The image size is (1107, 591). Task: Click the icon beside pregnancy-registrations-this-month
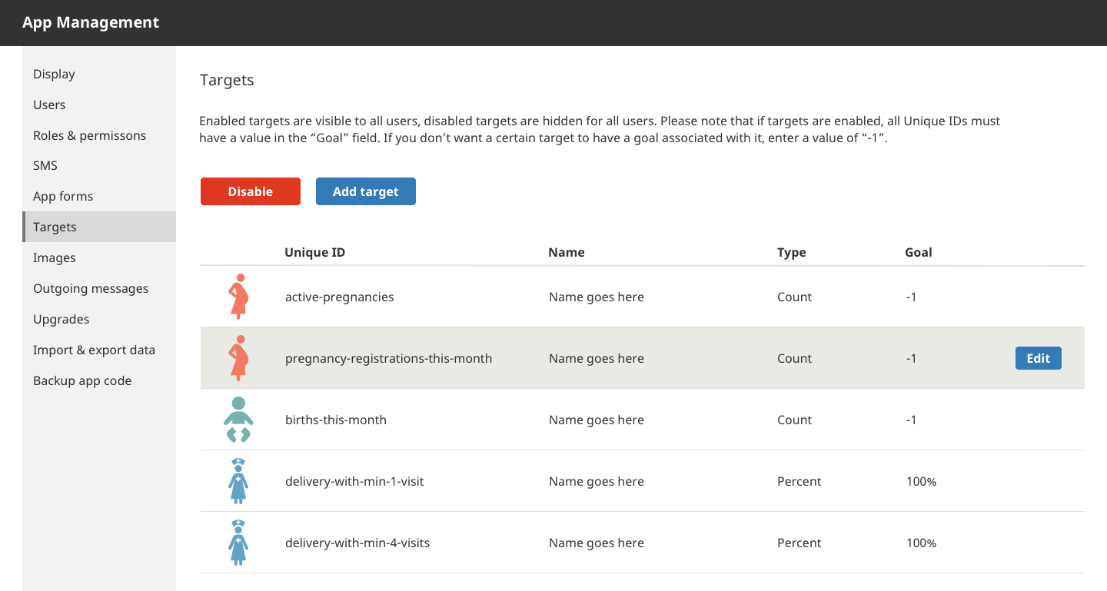pyautogui.click(x=238, y=358)
